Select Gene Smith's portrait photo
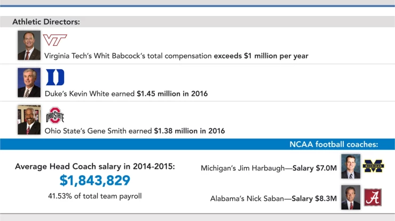The image size is (395, 221). pyautogui.click(x=29, y=120)
